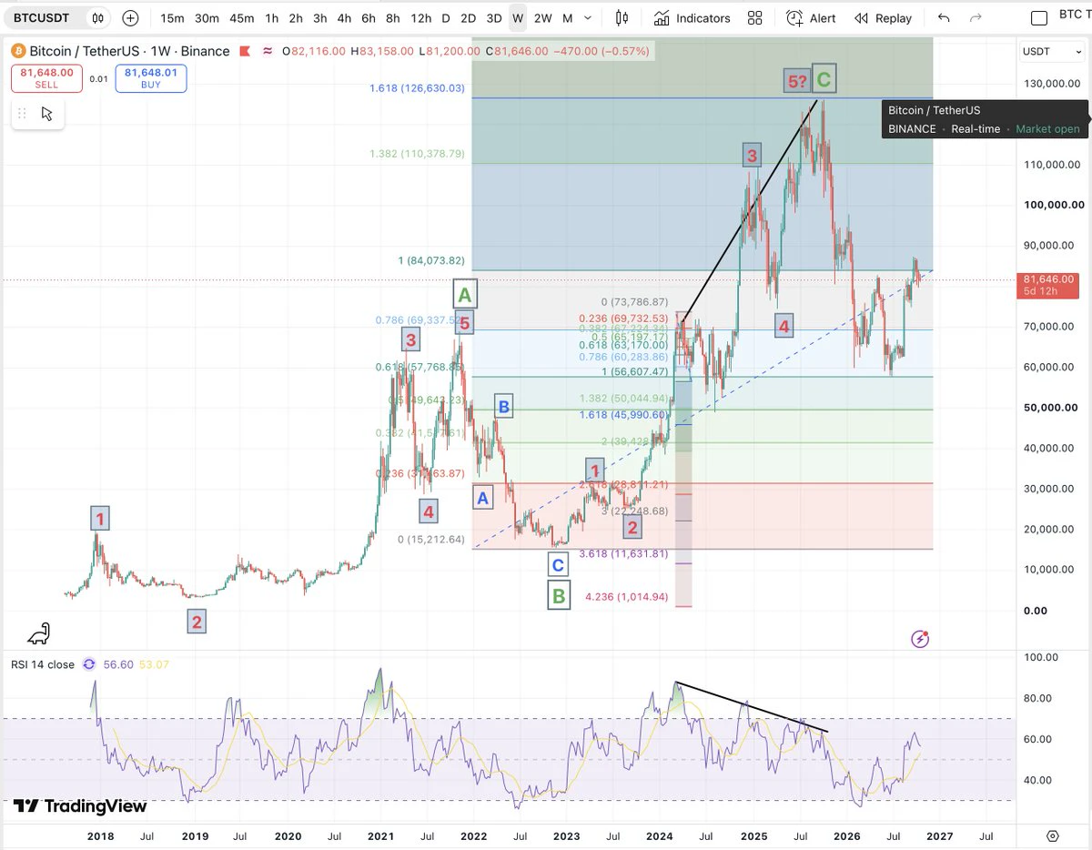Click the red 81,646.00 price label
1092x850 pixels.
click(1050, 285)
